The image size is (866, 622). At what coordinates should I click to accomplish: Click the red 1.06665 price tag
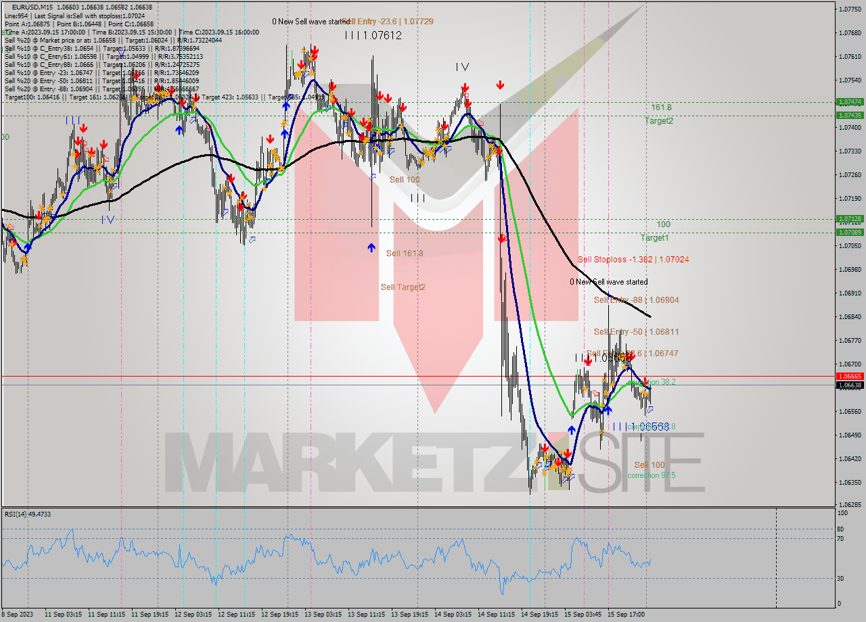tap(850, 376)
